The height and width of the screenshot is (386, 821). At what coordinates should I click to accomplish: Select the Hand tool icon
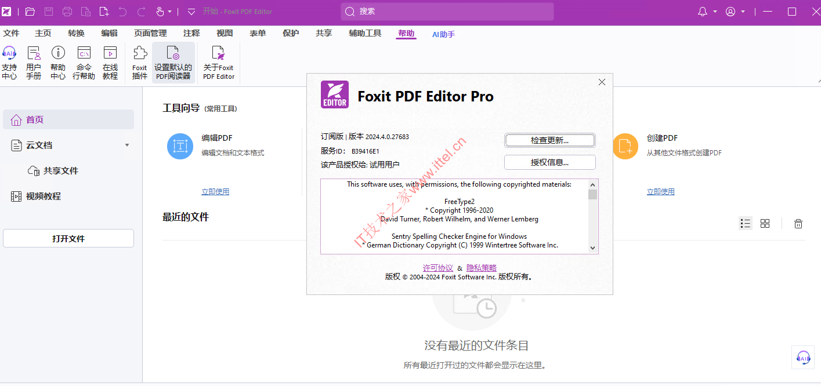(160, 12)
